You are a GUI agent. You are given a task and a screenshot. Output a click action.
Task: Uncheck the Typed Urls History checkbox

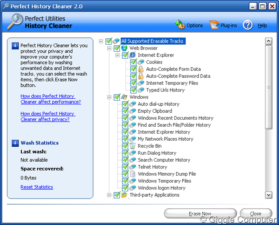coord(133,90)
